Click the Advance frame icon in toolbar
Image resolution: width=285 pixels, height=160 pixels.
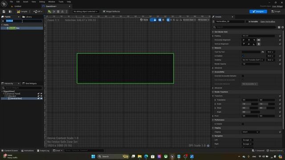pyautogui.click(x=54, y=12)
